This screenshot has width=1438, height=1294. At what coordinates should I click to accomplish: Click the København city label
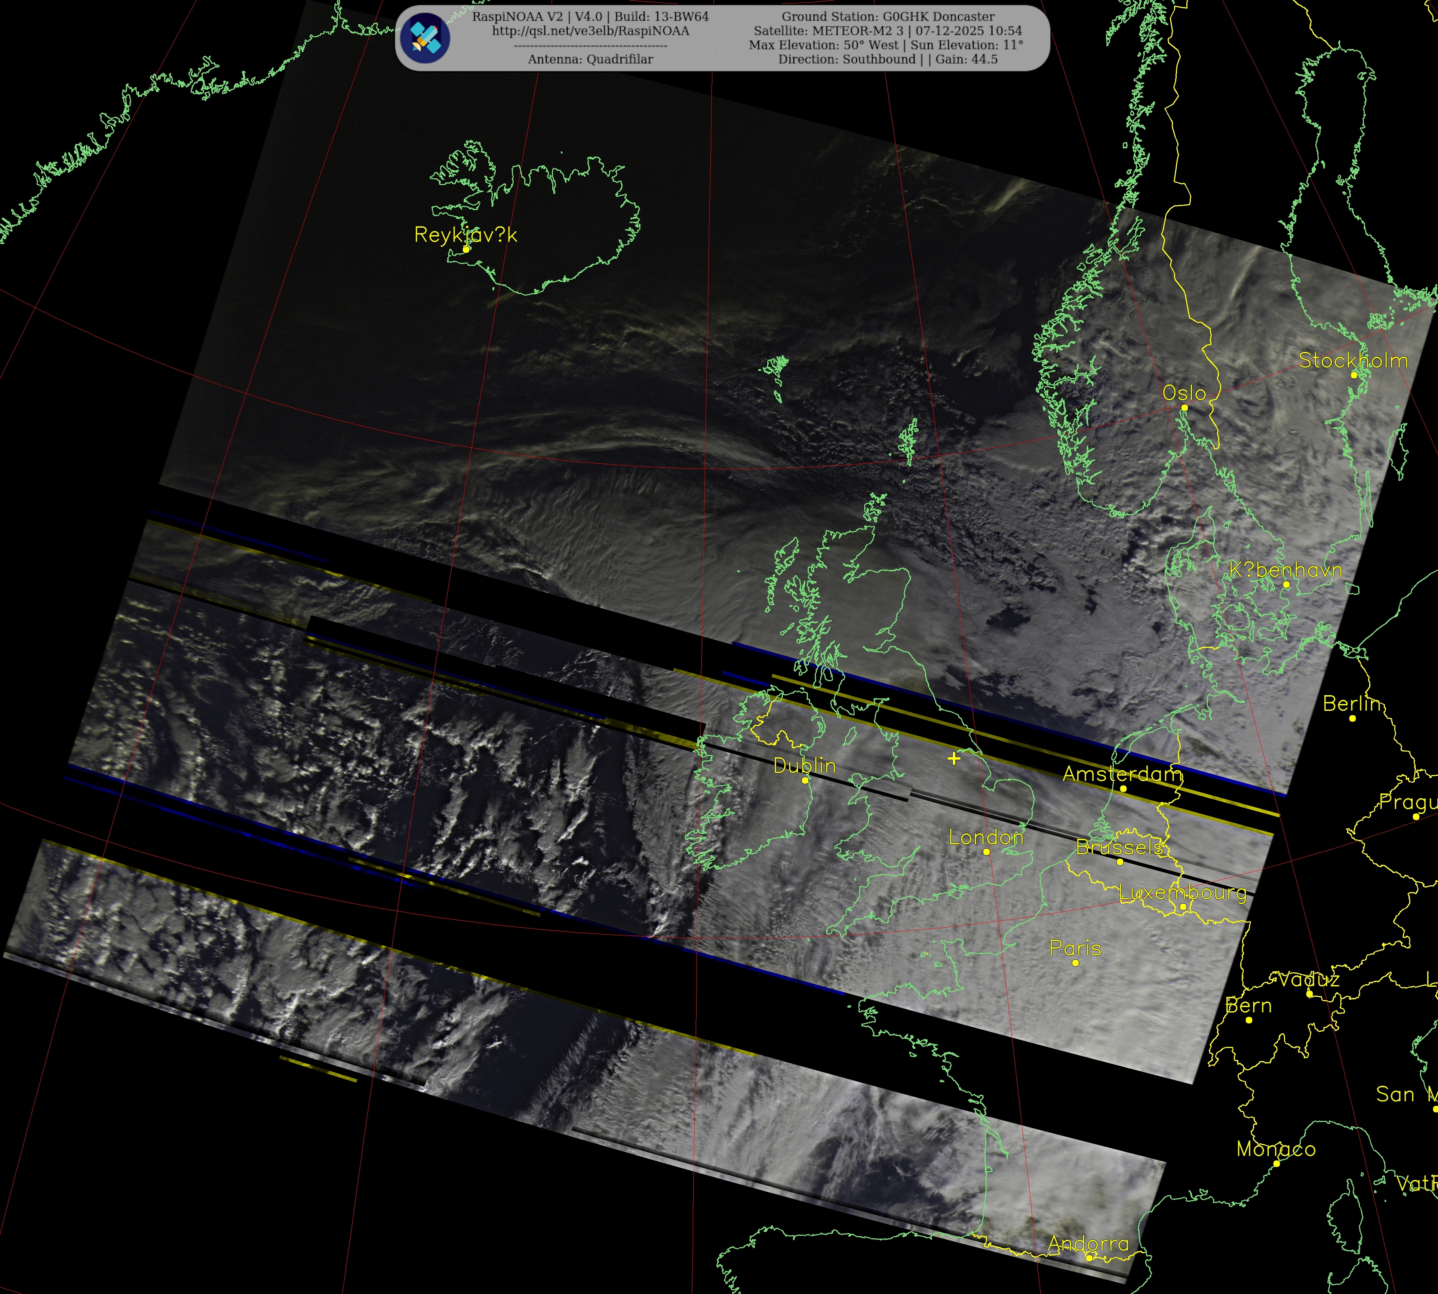pos(1285,569)
